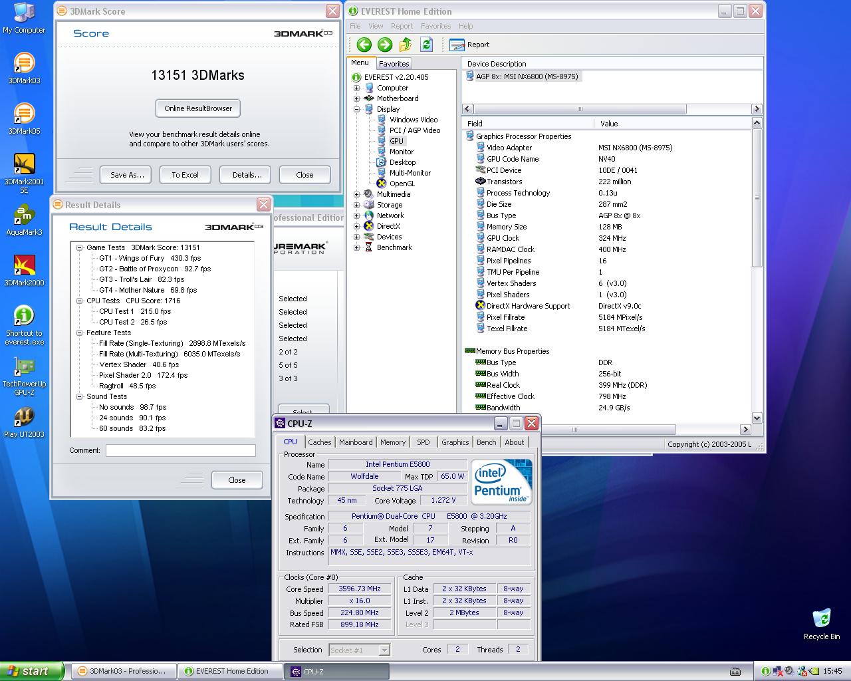Click the Comment input field
The height and width of the screenshot is (681, 851).
(x=181, y=451)
